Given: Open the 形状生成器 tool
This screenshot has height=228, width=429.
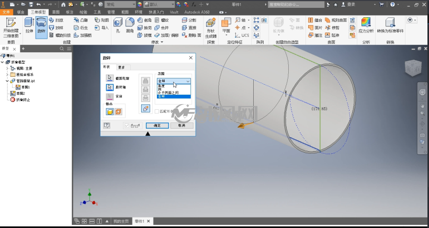Looking at the screenshot, I should (x=211, y=28).
